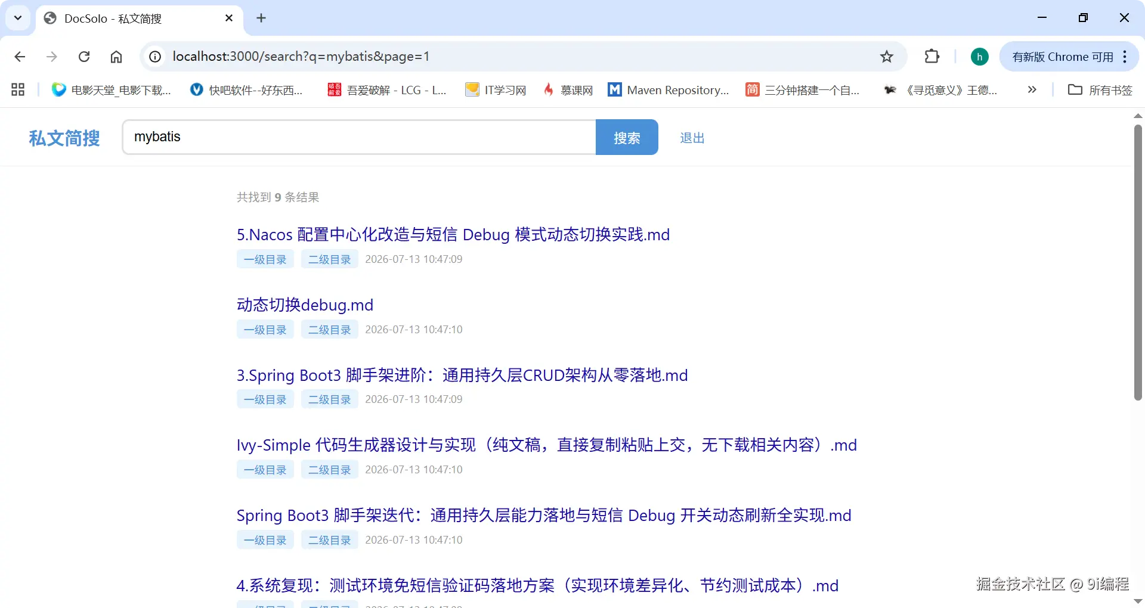Open result 4.系统复现 测试环境免短信验证码 md

(537, 585)
